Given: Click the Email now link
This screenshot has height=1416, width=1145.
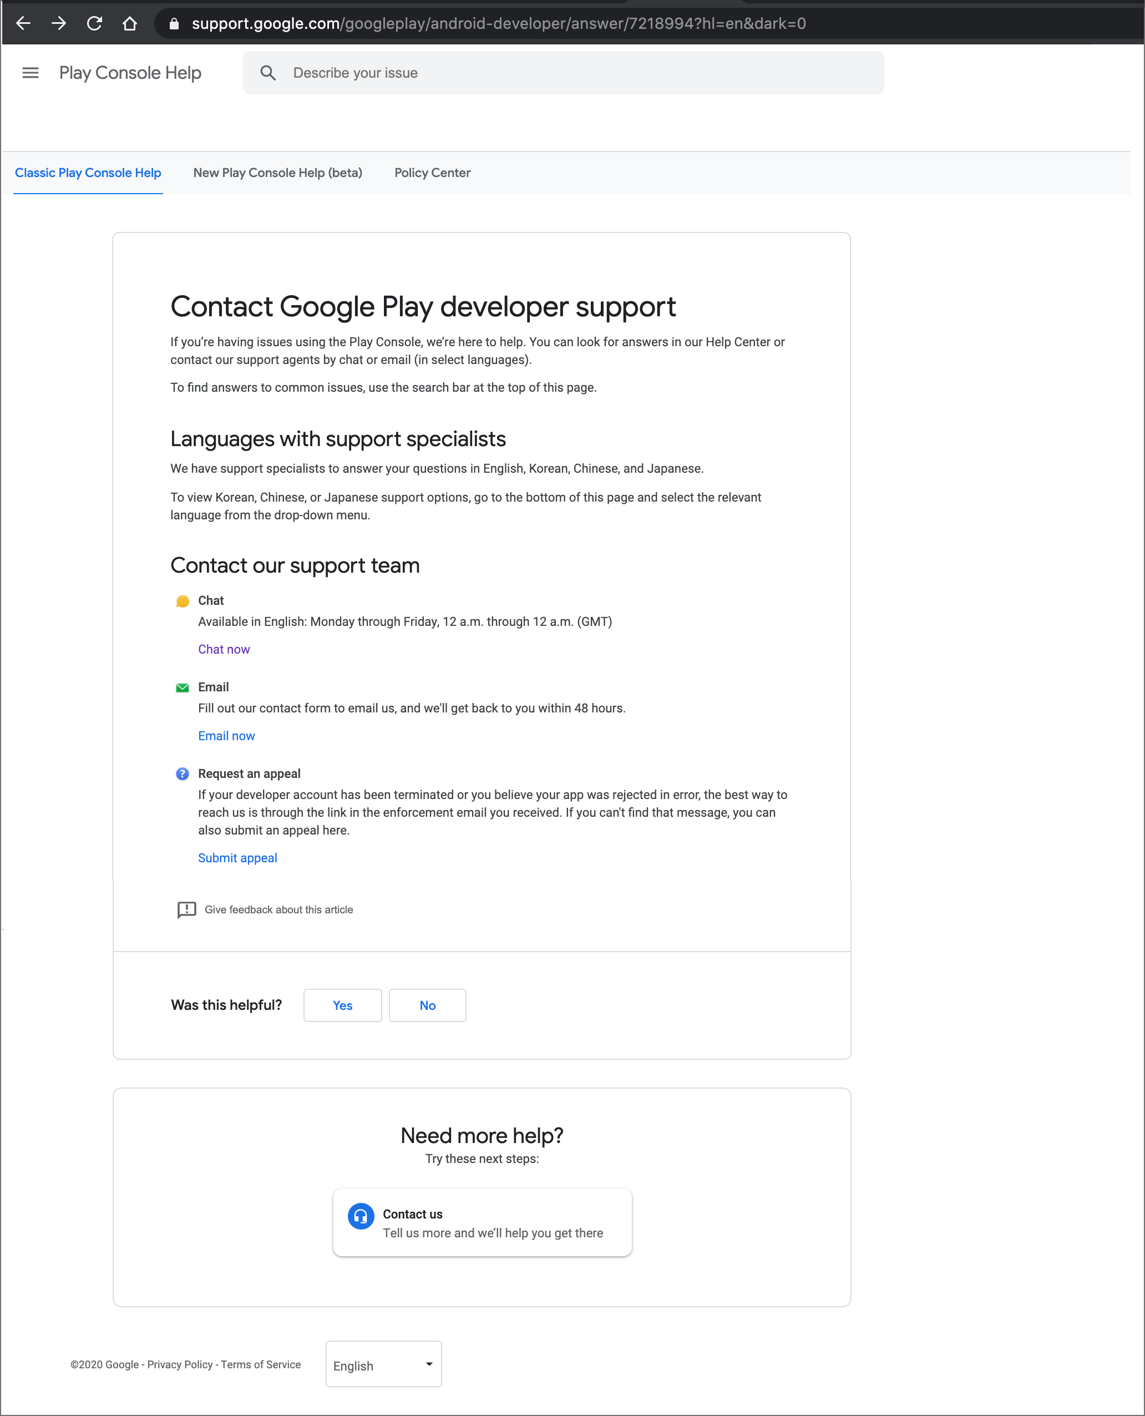Looking at the screenshot, I should [226, 735].
